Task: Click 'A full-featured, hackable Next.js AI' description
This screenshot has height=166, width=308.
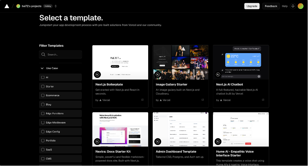Action: click(237, 92)
